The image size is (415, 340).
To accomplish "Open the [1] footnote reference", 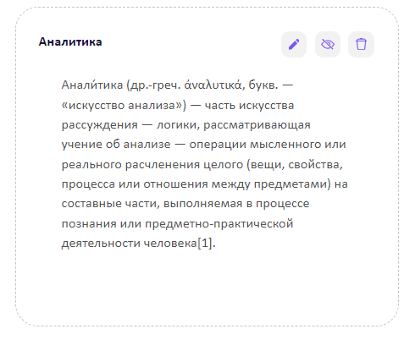I will 204,243.
